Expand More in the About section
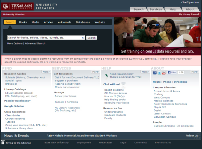 (x=195, y=72)
